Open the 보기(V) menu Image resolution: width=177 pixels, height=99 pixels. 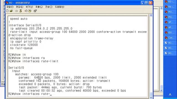pos(29,7)
